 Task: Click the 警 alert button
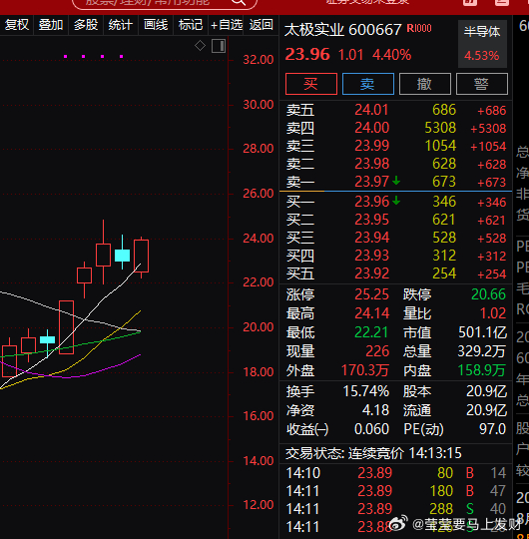coord(481,84)
